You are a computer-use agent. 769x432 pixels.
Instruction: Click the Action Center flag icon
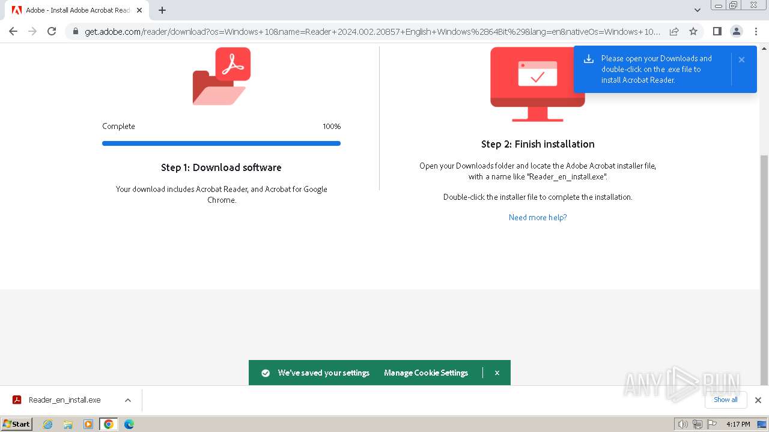click(711, 424)
